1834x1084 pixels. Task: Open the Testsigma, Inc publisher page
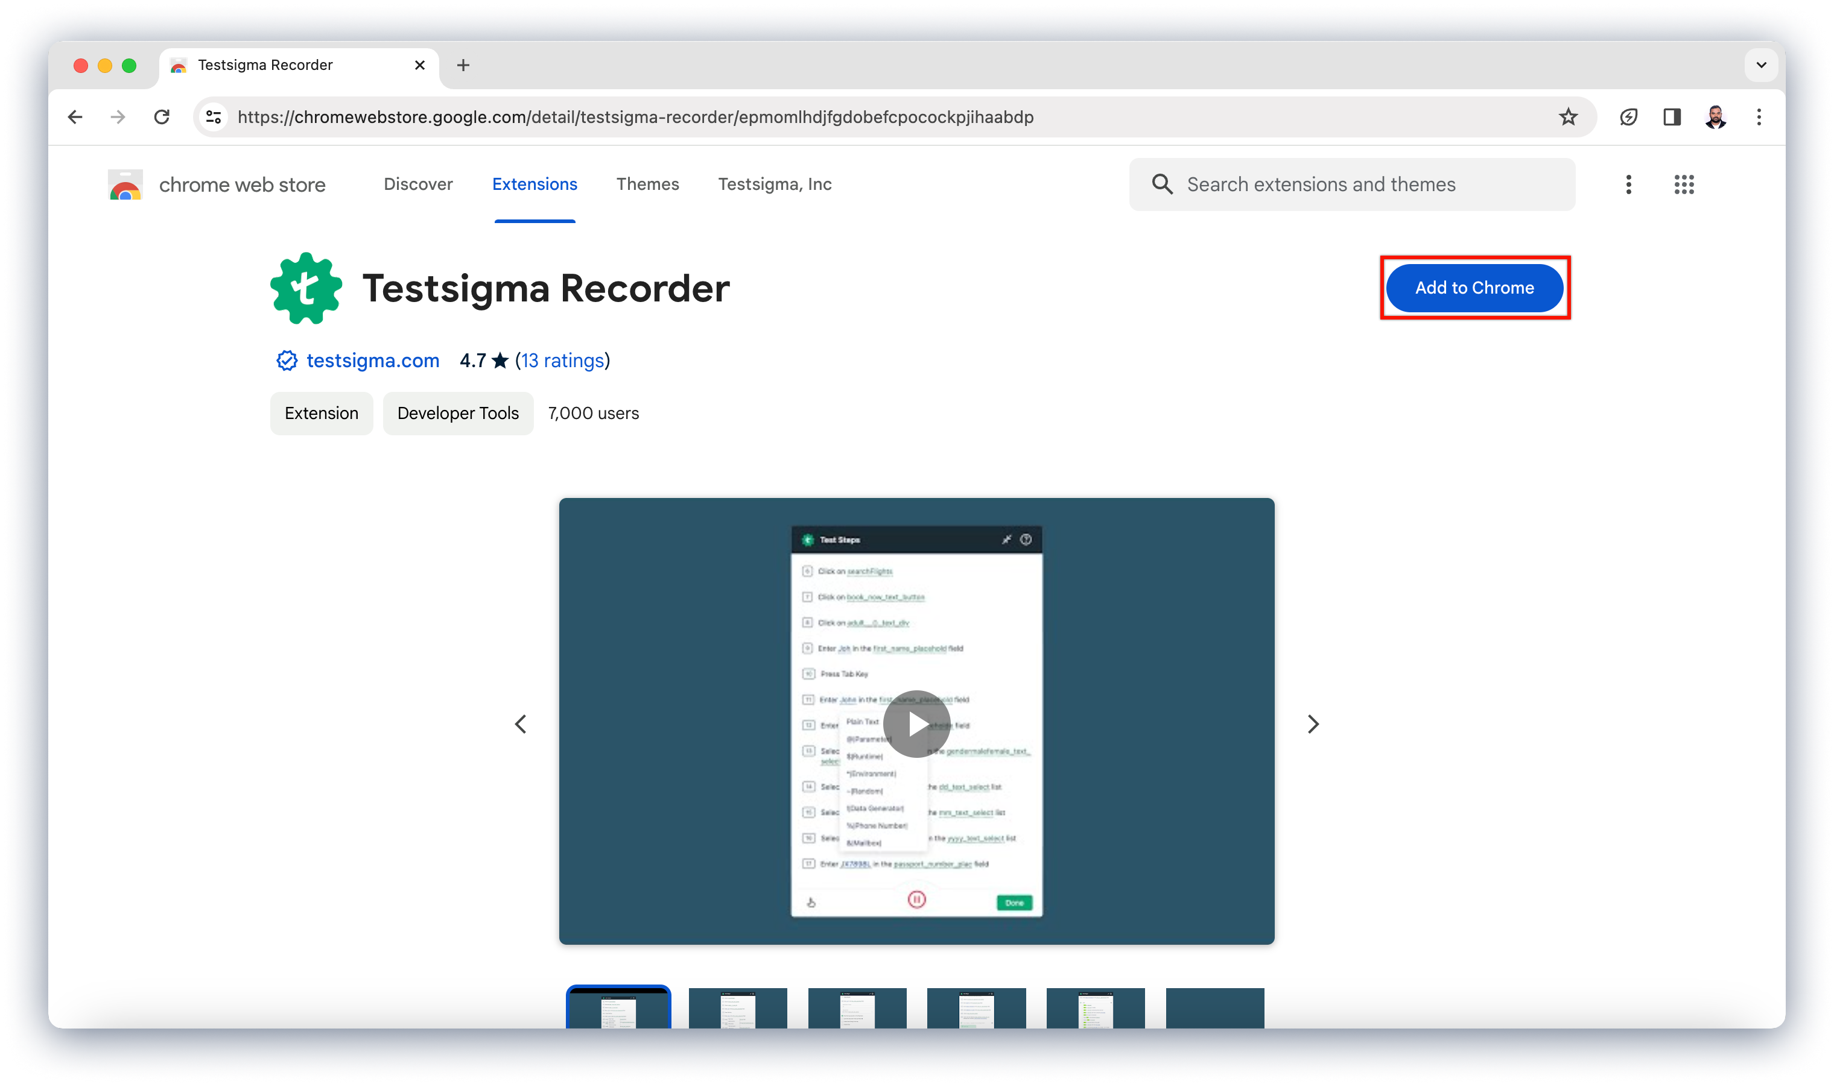click(x=775, y=183)
